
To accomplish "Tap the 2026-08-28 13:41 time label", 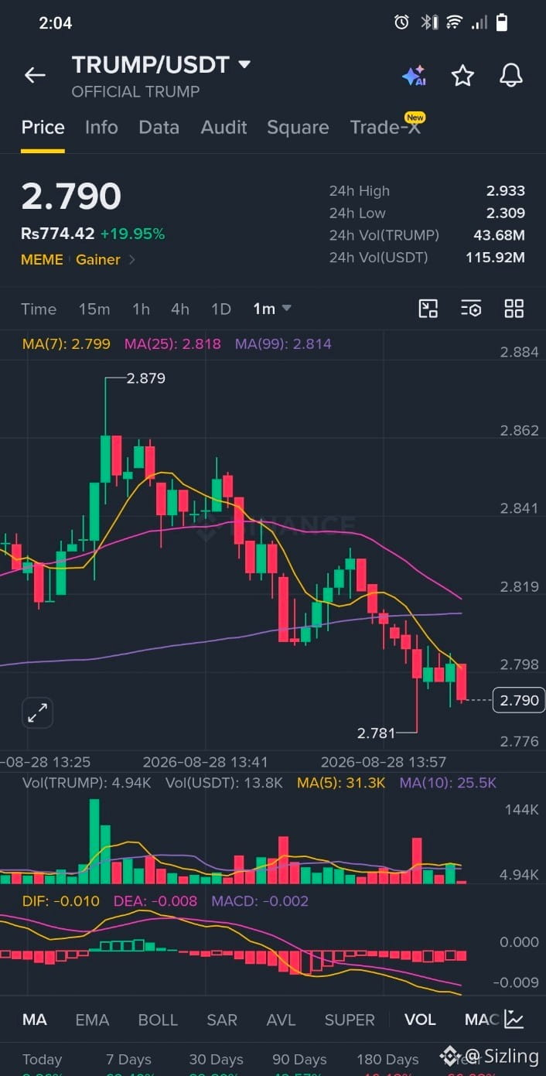I will (x=205, y=762).
